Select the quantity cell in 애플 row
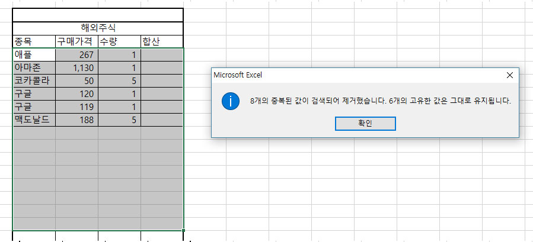Viewport: 533px width, 242px height. [119, 54]
